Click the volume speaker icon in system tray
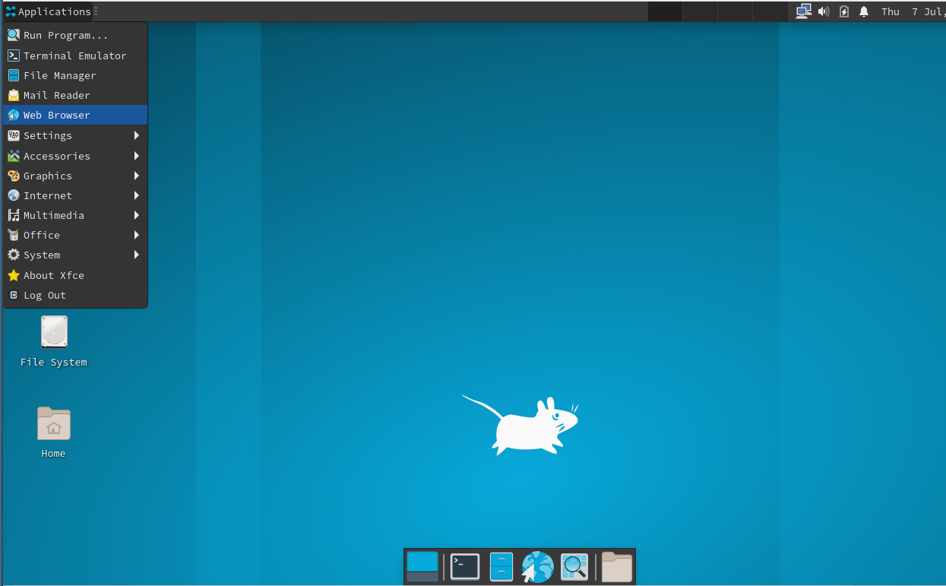The height and width of the screenshot is (586, 946). 824,11
